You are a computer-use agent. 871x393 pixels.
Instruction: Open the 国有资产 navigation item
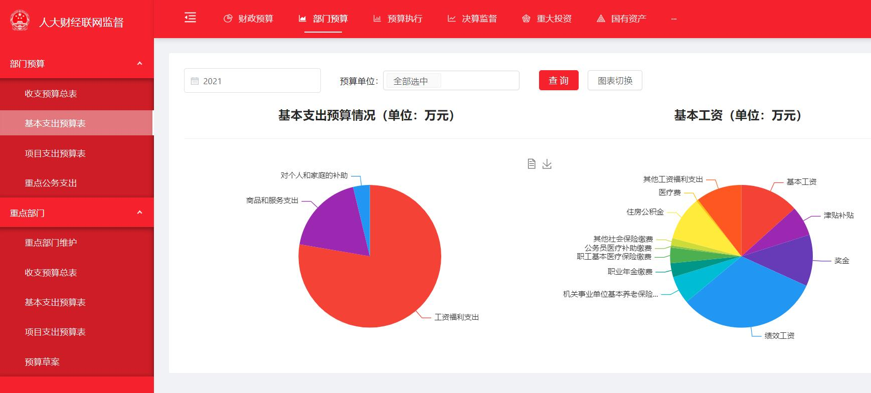tap(621, 19)
